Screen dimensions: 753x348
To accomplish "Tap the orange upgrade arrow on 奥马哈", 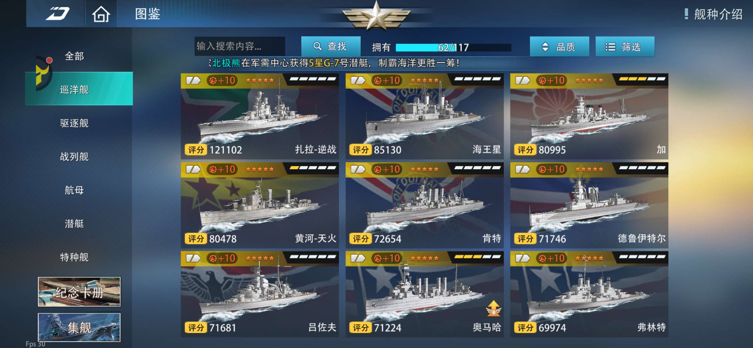I will (x=493, y=308).
